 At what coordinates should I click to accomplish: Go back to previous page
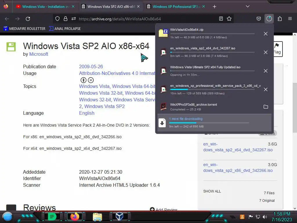[7, 19]
